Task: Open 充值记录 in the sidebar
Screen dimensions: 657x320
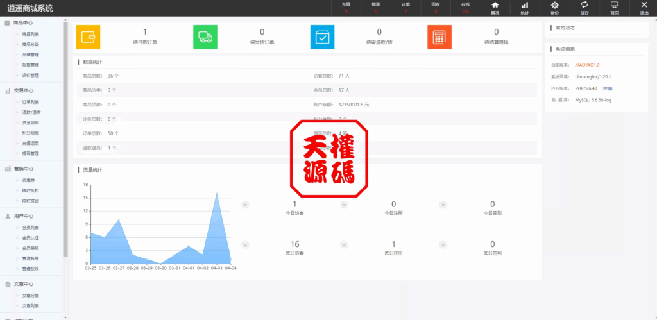Action: pos(31,143)
